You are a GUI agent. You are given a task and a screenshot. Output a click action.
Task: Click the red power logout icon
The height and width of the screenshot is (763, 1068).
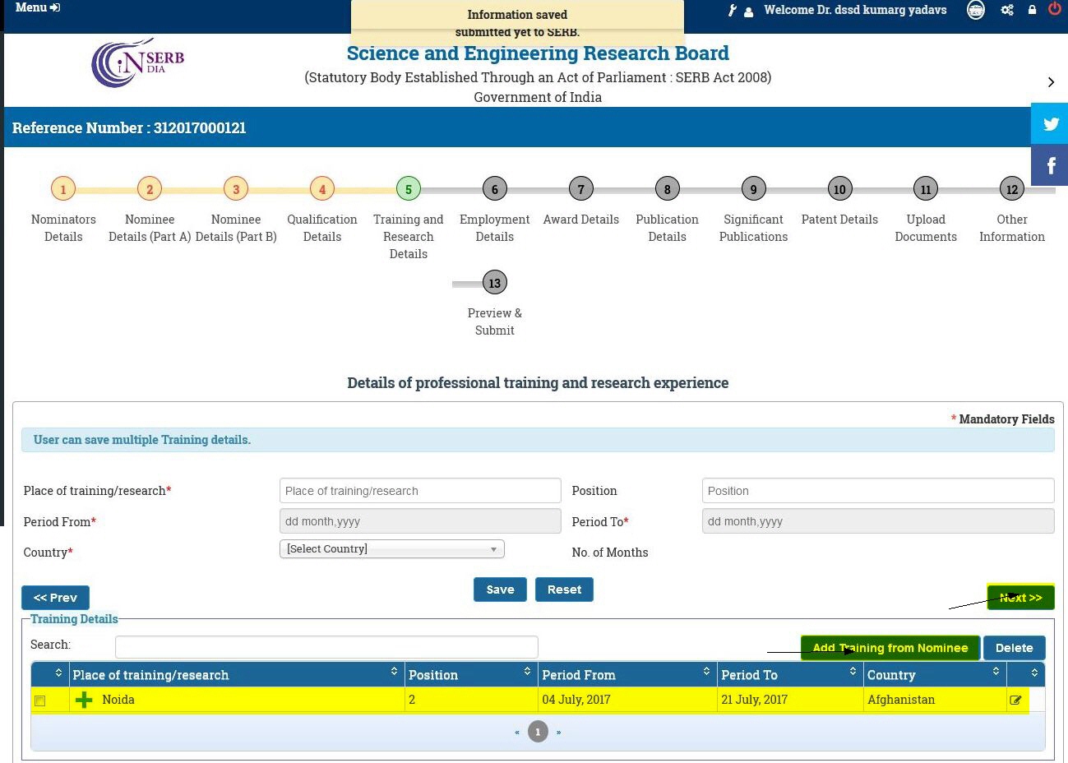1055,9
